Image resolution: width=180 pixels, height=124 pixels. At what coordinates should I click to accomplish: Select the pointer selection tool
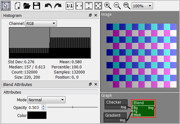coord(6,6)
